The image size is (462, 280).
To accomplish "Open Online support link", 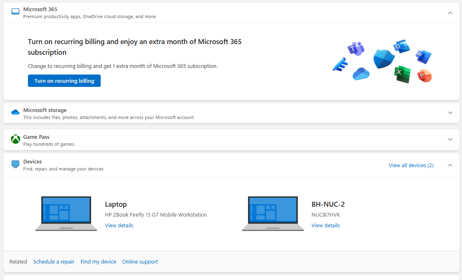I will (140, 262).
